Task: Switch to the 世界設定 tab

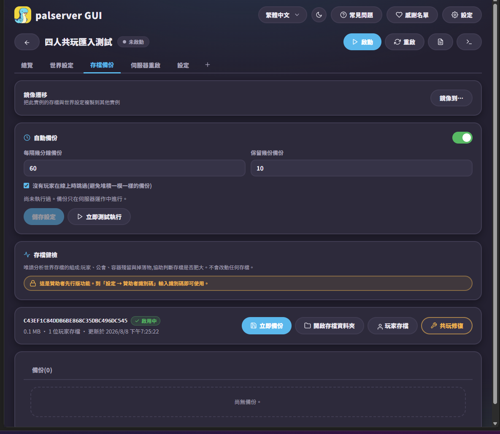Action: [62, 65]
